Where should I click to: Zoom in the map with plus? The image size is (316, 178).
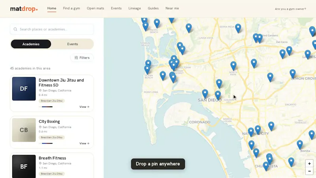[x=309, y=163]
